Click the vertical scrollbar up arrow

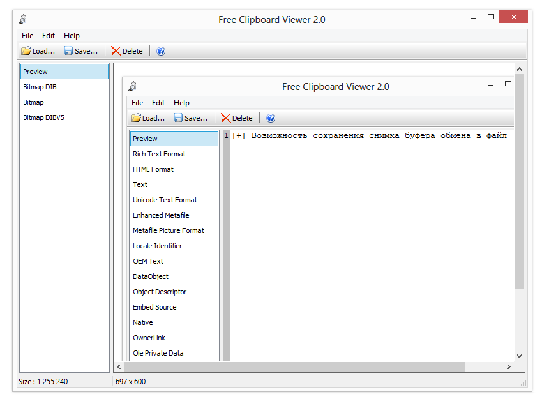(x=519, y=69)
